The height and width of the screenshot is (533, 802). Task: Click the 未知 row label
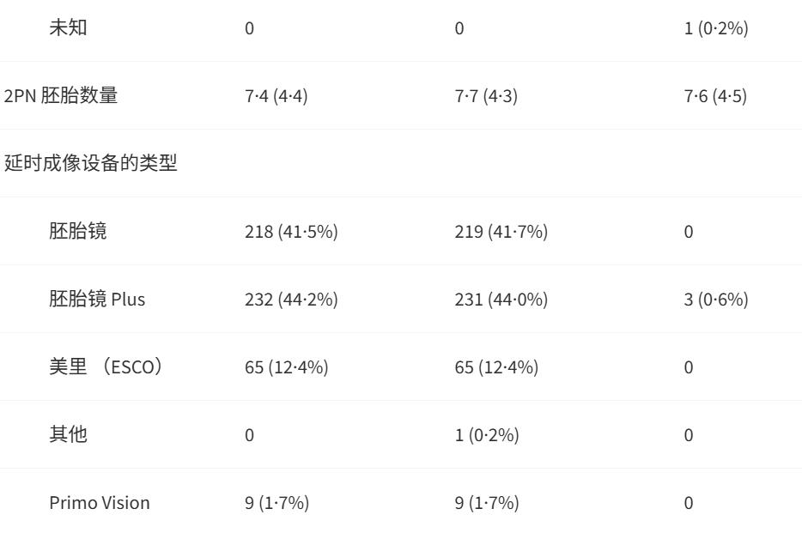(x=68, y=27)
